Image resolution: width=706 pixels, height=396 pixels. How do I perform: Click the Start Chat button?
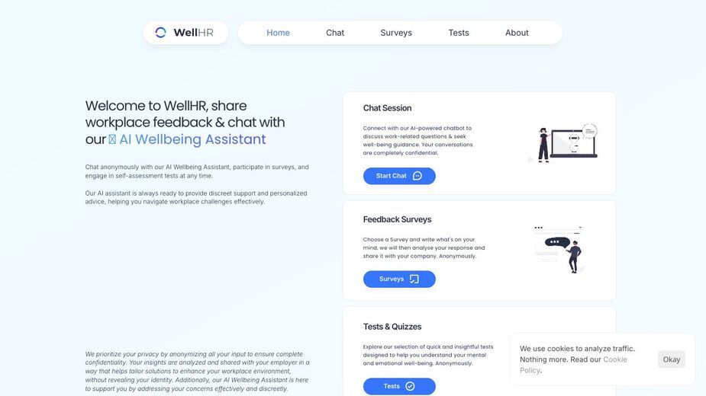[x=399, y=176]
